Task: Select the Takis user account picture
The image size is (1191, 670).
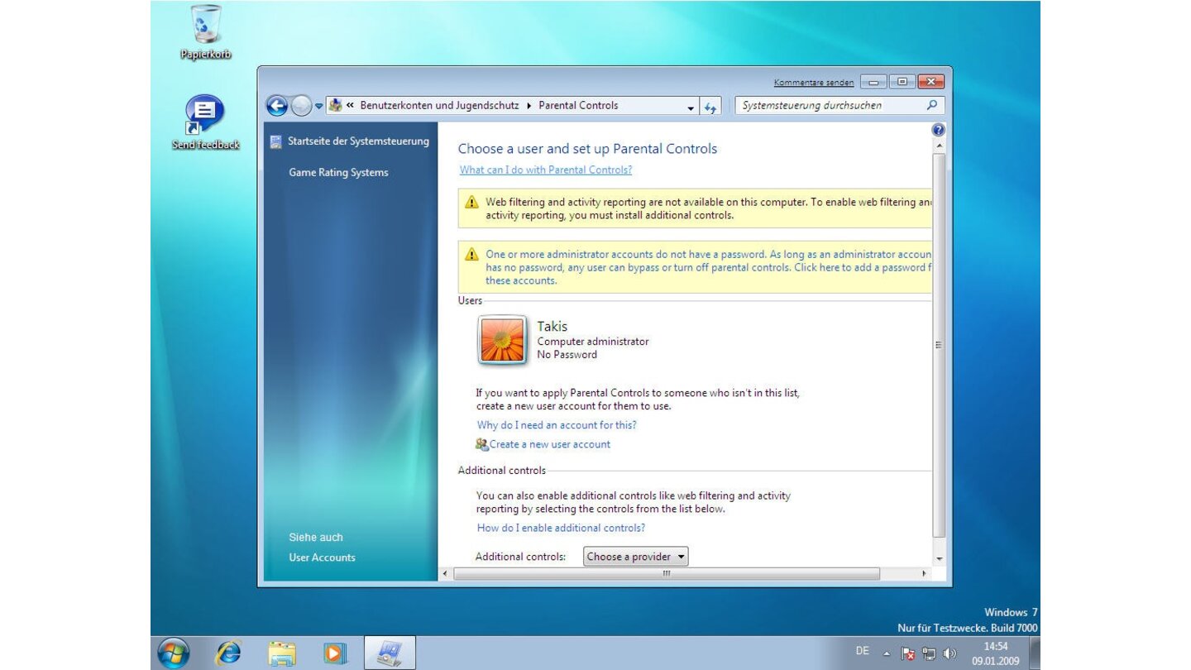Action: tap(502, 340)
